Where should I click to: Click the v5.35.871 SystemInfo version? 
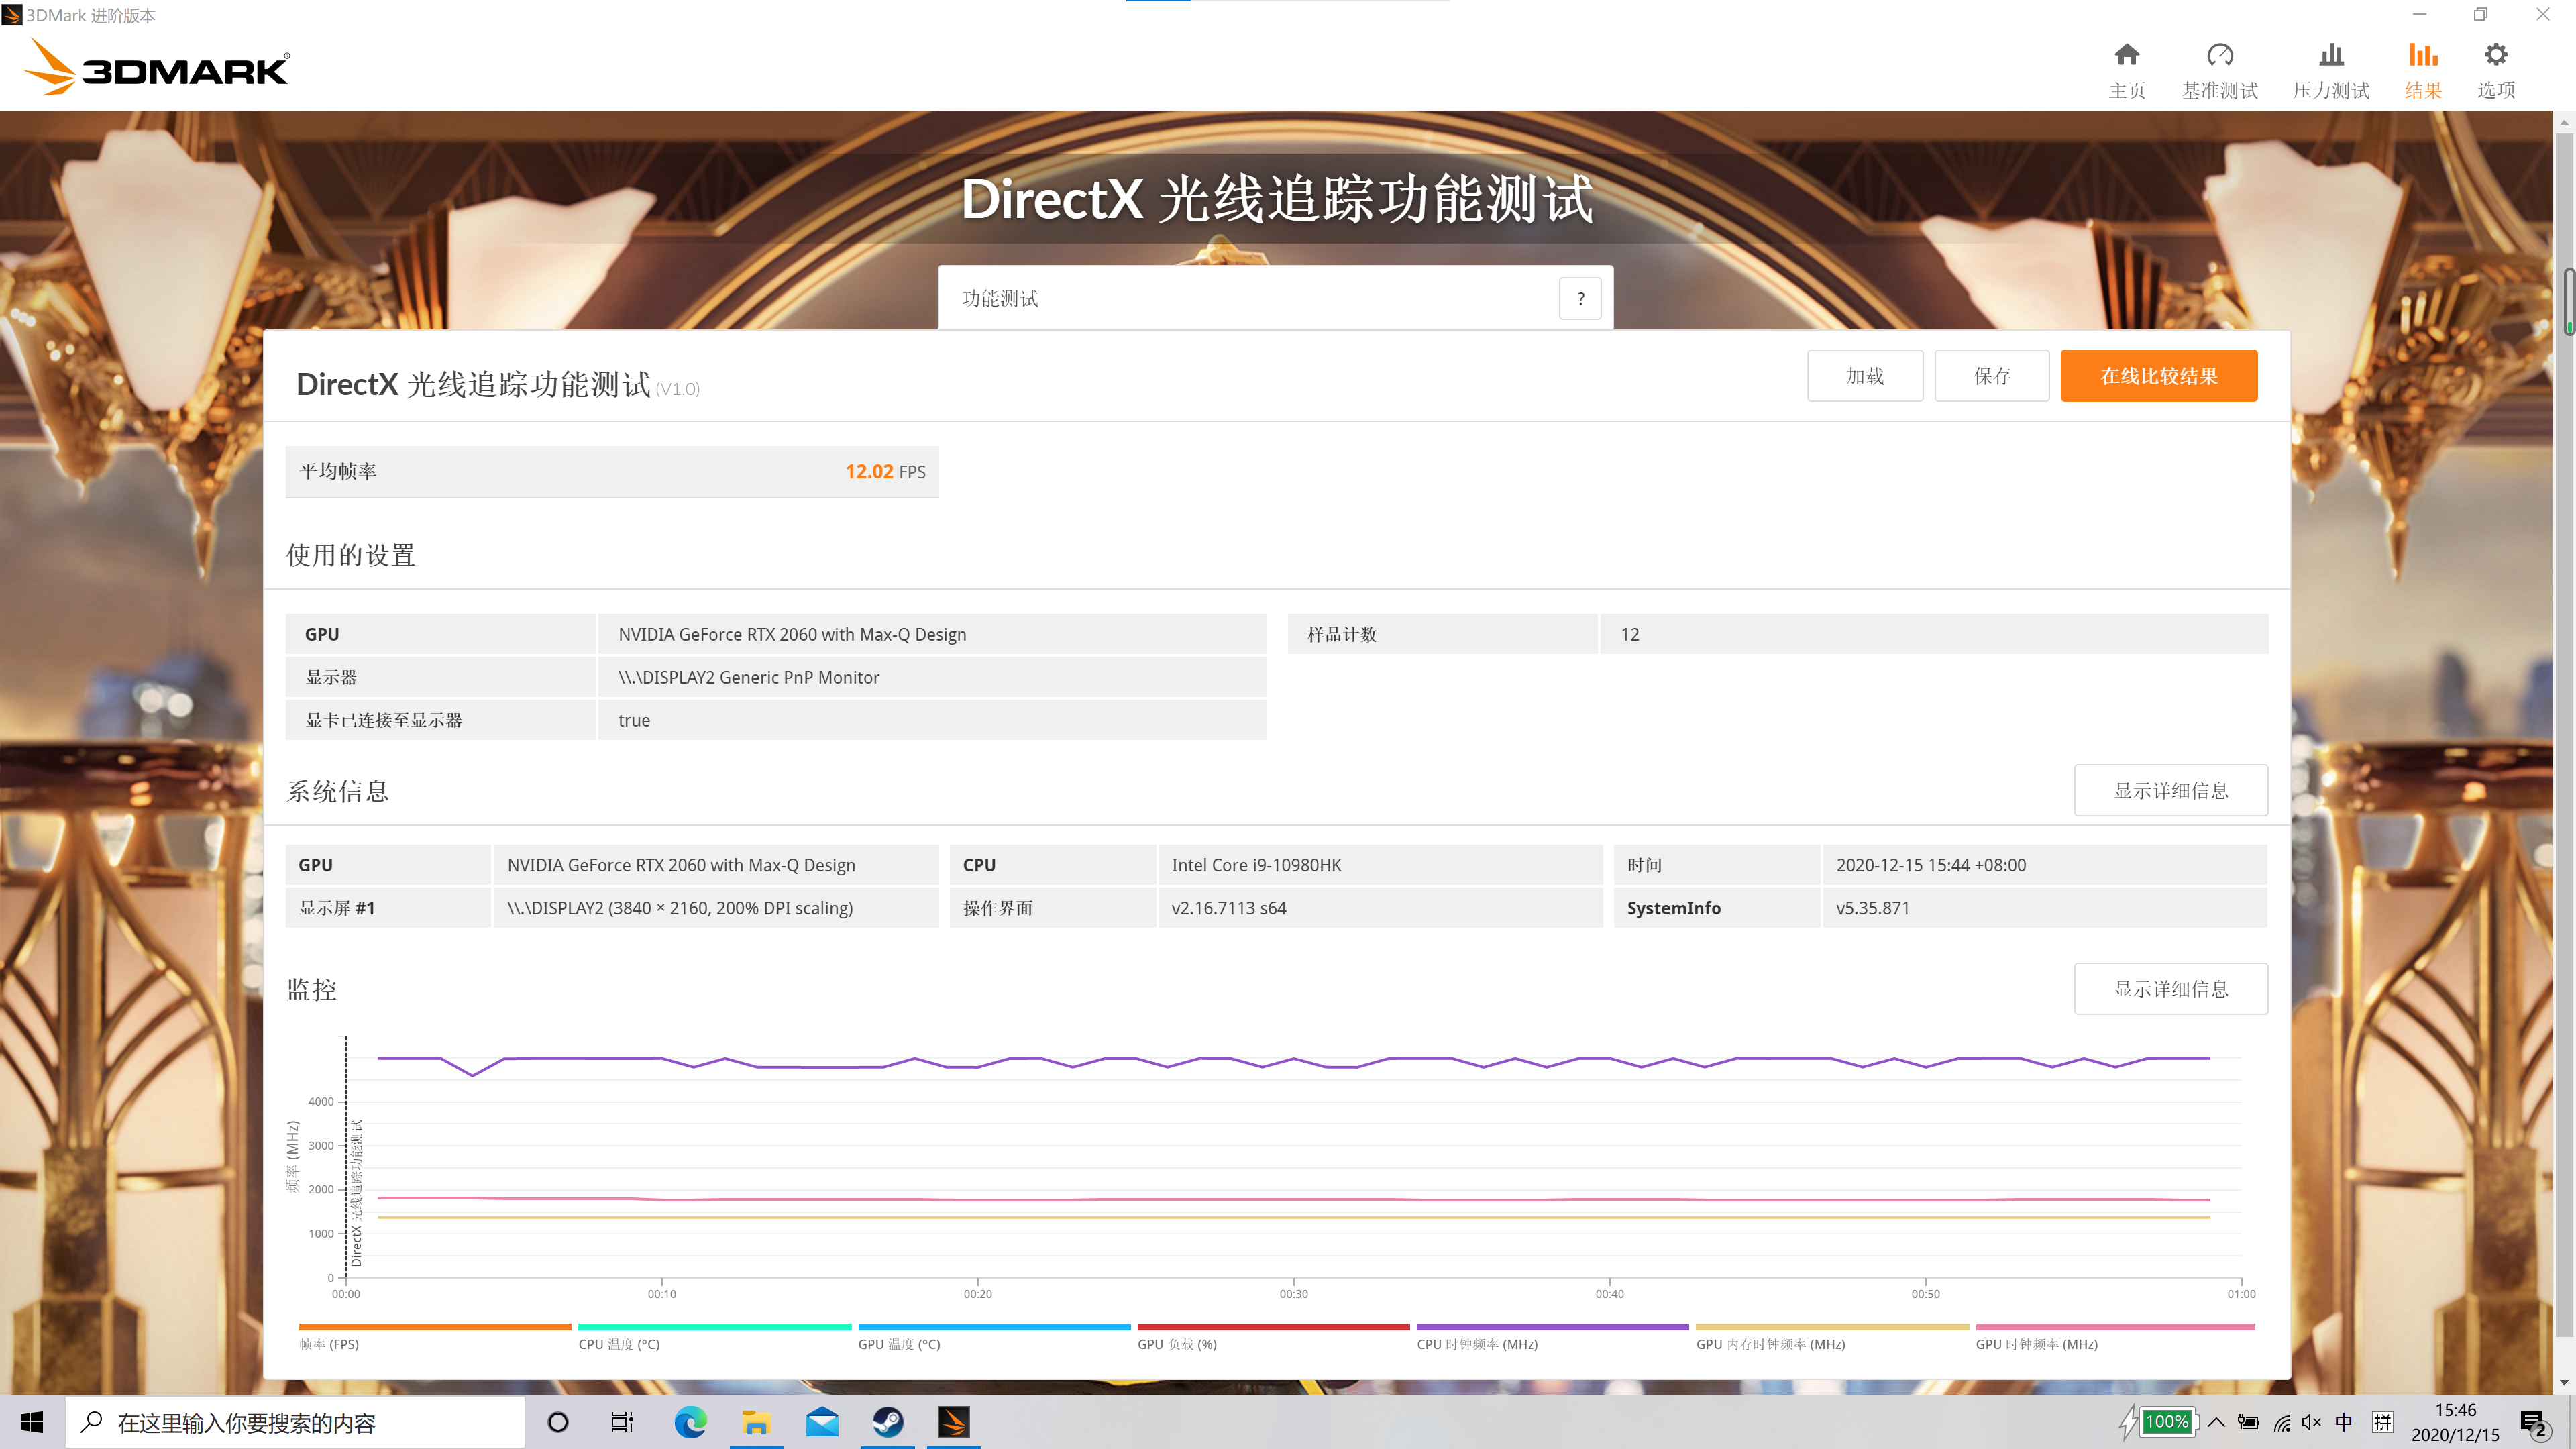(1873, 908)
